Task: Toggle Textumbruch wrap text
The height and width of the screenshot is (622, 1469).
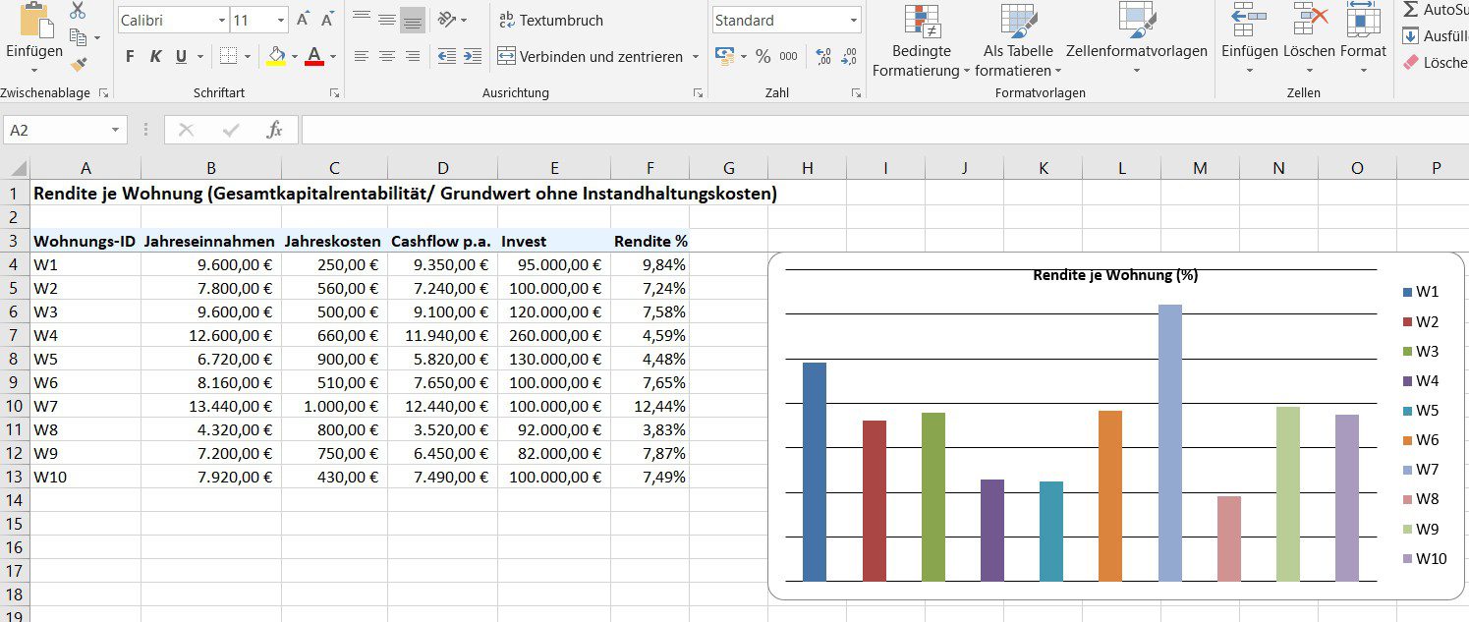Action: coord(550,20)
